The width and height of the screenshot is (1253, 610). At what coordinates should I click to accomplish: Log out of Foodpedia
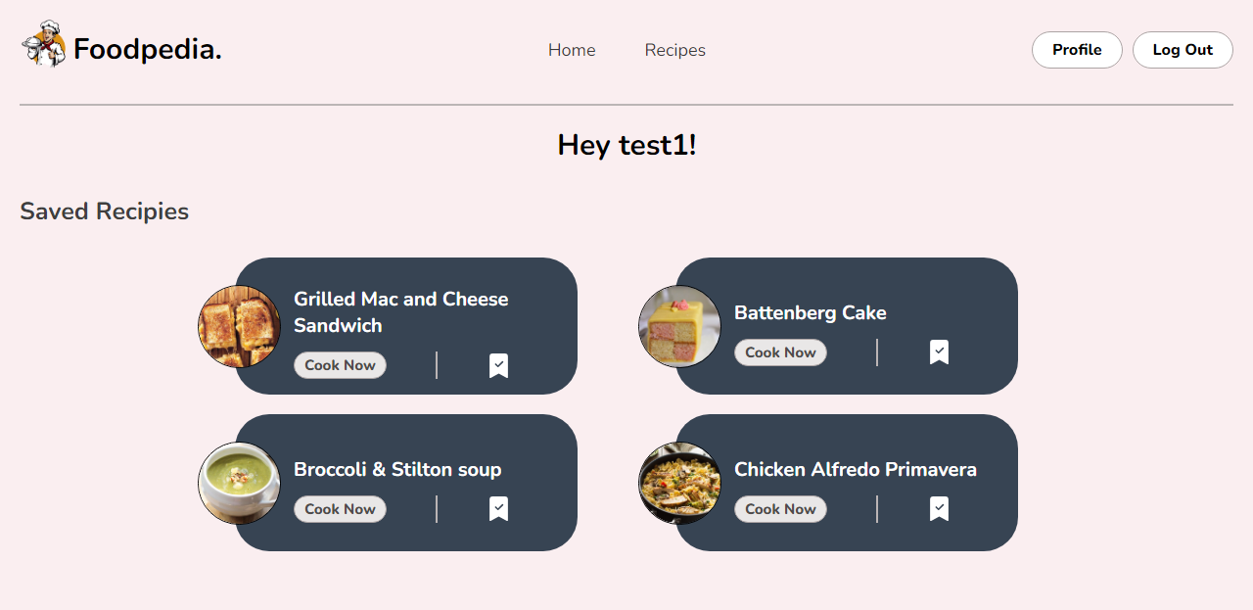[x=1183, y=50]
